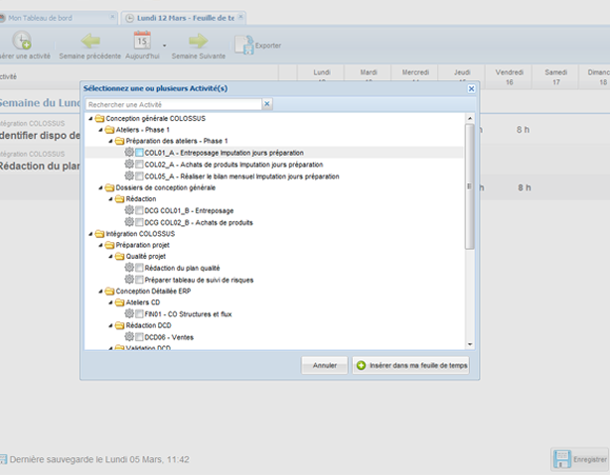Click the Vendredi 16 column header
The image size is (610, 475).
(509, 77)
